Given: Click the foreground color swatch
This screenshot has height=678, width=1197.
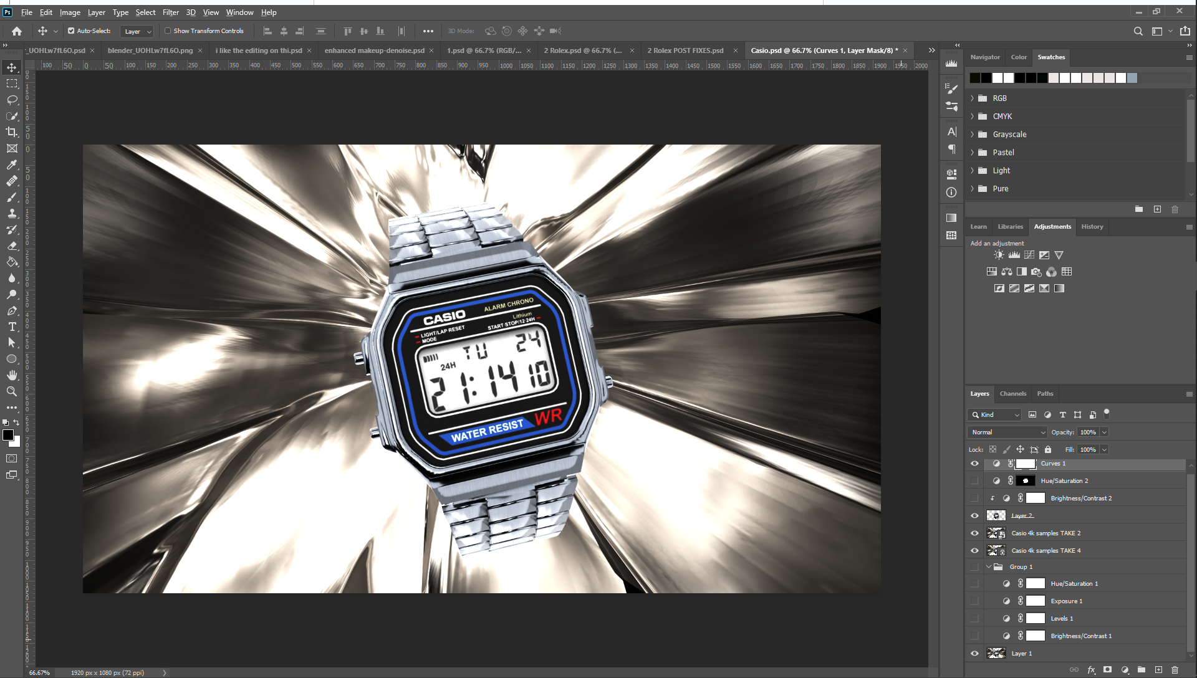Looking at the screenshot, I should click(8, 435).
